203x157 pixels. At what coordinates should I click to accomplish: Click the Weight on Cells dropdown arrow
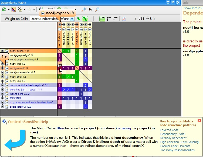click(72, 19)
